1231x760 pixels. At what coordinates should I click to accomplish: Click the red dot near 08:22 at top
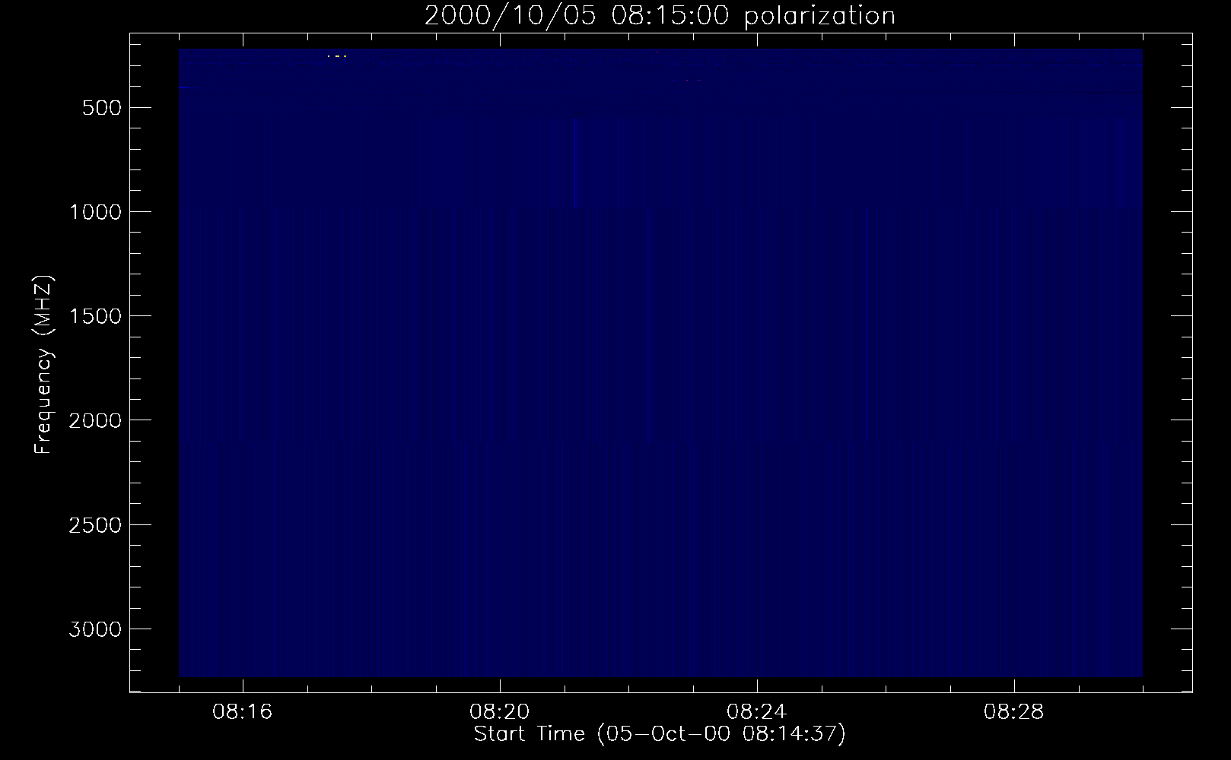click(655, 52)
